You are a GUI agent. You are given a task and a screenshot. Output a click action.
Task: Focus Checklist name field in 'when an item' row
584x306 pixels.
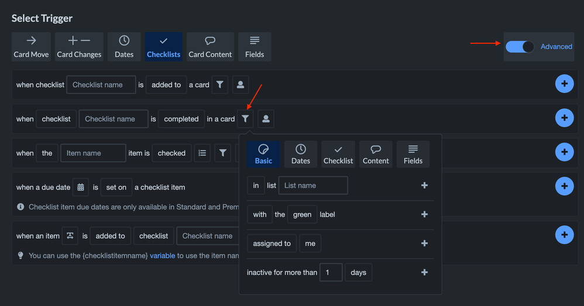(x=208, y=236)
